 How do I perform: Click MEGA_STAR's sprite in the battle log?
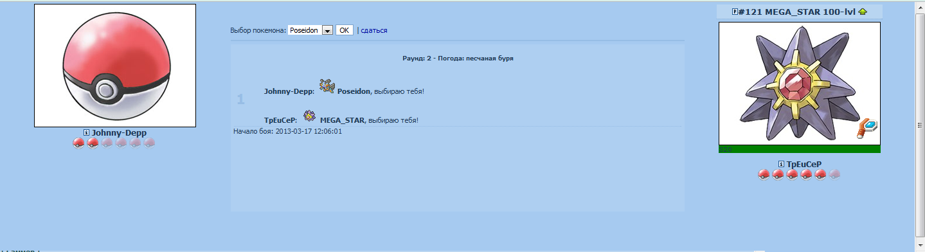click(309, 115)
